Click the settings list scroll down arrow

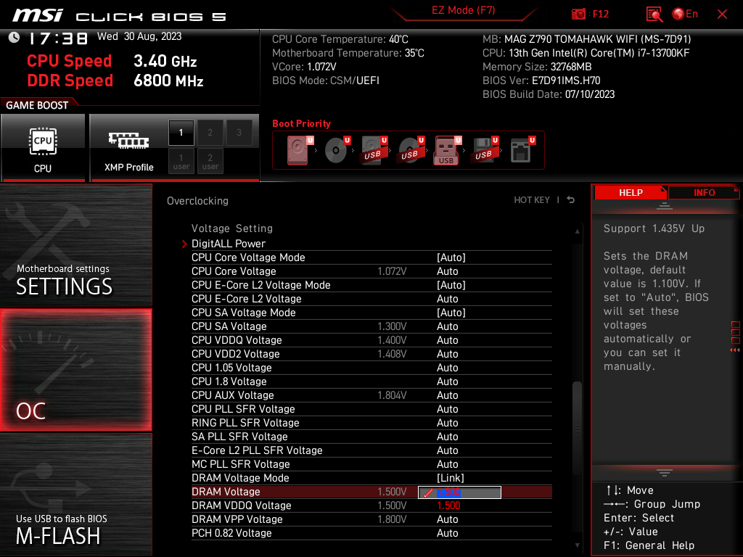point(577,545)
